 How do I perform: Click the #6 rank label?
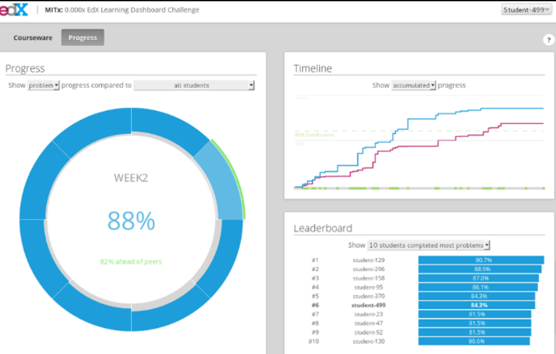(315, 305)
